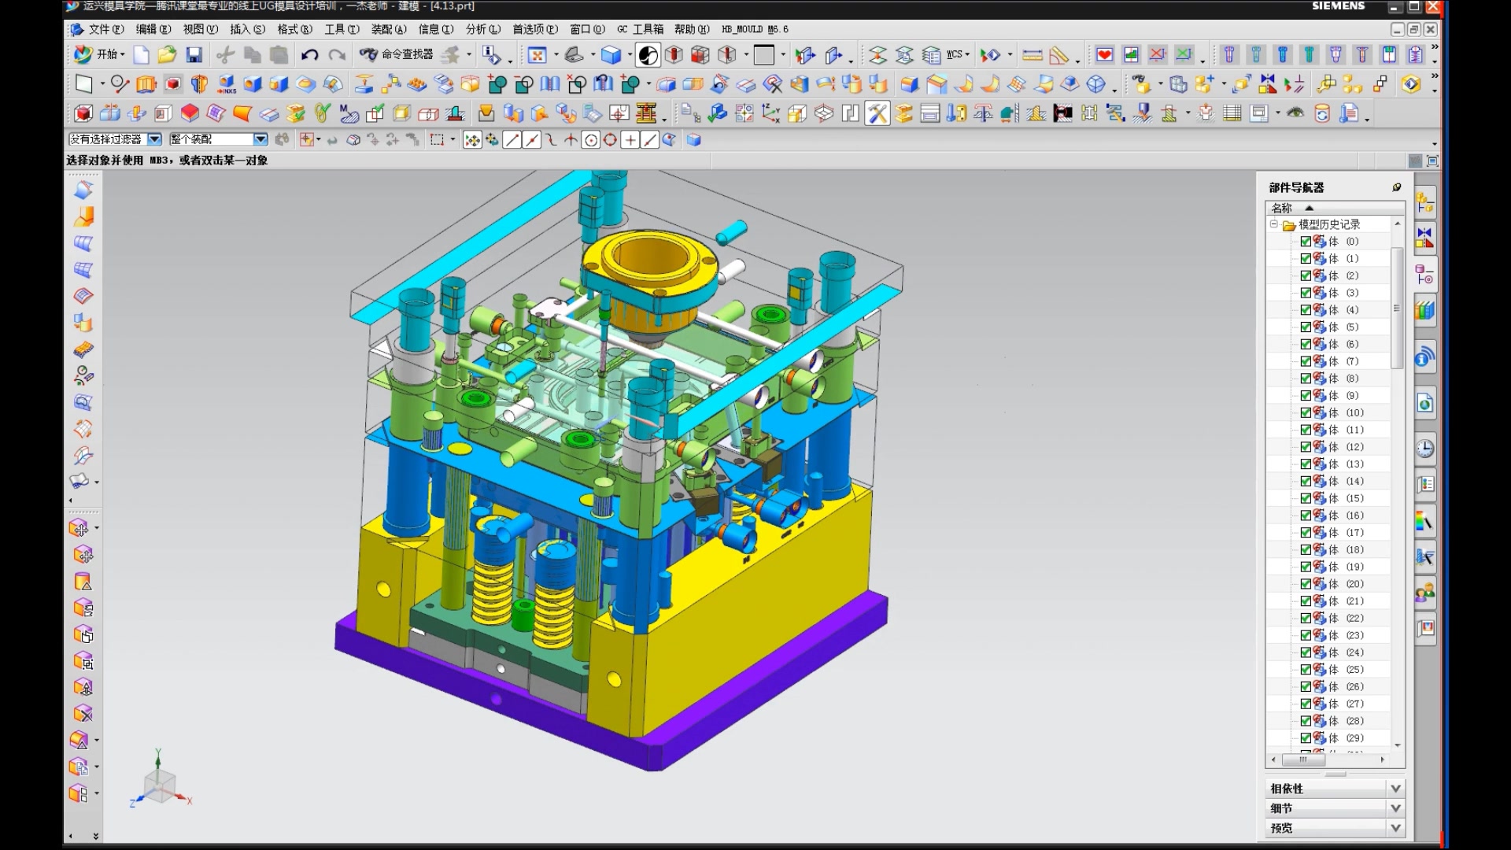The width and height of the screenshot is (1511, 850).
Task: Toggle checkbox for 体 (25)
Action: coord(1306,670)
